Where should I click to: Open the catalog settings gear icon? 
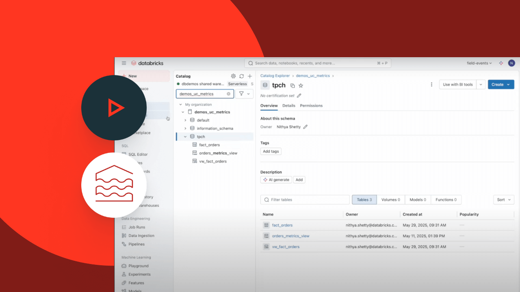233,76
